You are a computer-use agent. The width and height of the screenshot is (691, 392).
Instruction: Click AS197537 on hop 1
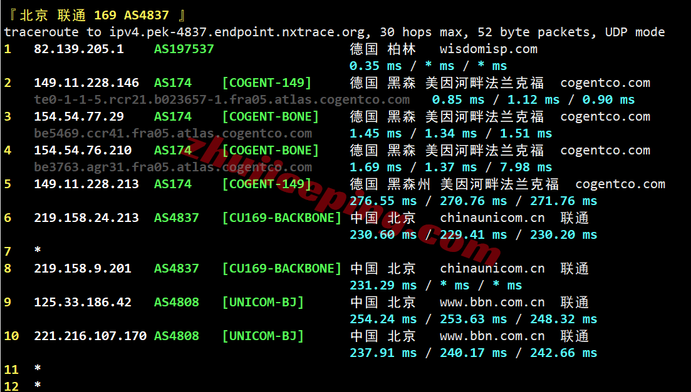click(x=184, y=49)
